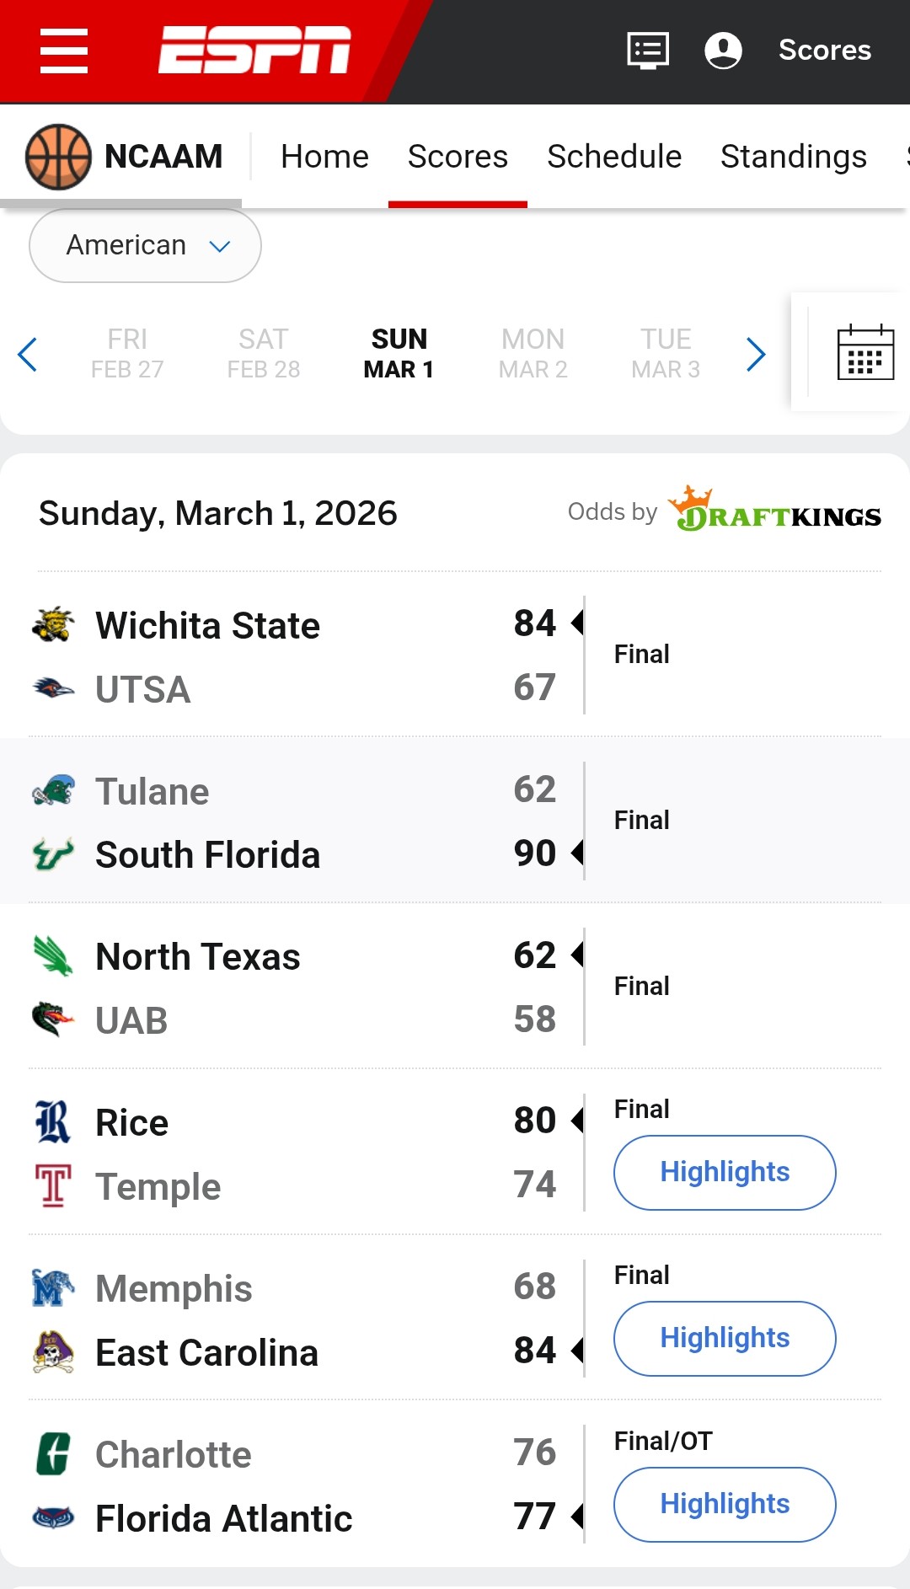Watch Highlights for Rice vs Temple

(x=725, y=1172)
